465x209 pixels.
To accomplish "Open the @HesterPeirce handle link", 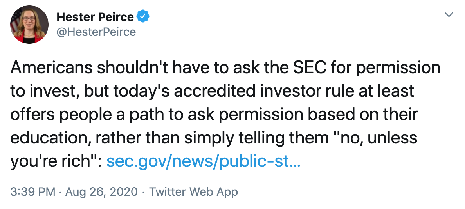I will coord(96,32).
